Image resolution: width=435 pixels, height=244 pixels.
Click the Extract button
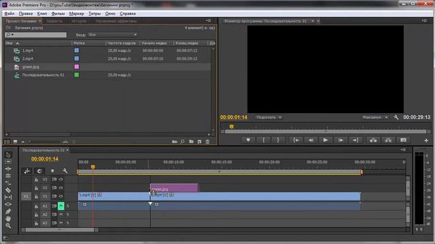388,140
